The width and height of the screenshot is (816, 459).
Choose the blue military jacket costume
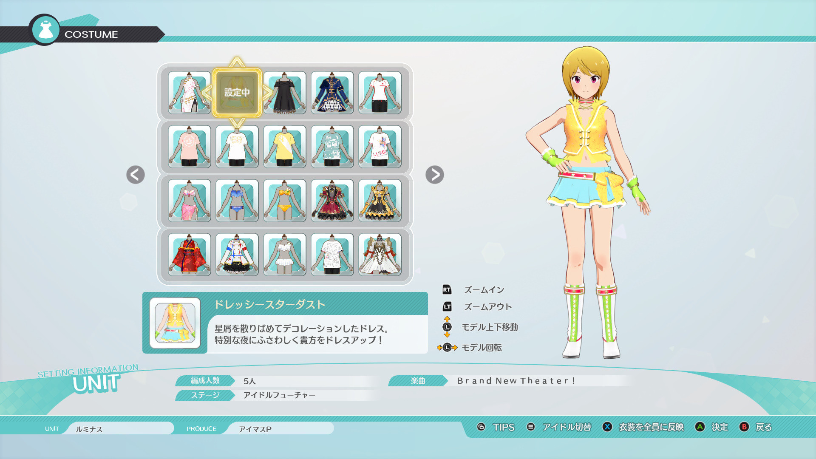(332, 93)
